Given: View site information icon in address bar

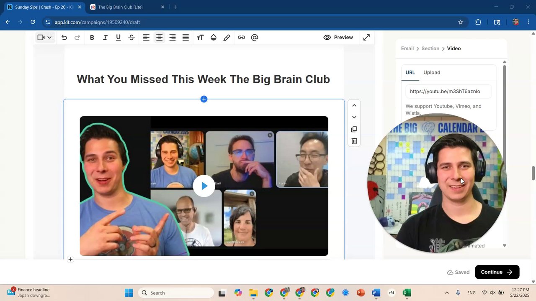Looking at the screenshot, I should [x=47, y=22].
